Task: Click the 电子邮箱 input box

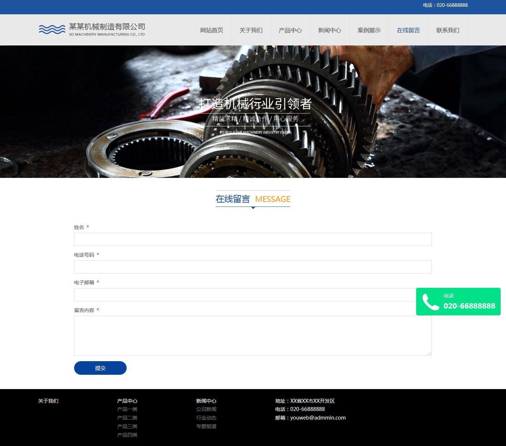Action: (x=243, y=295)
